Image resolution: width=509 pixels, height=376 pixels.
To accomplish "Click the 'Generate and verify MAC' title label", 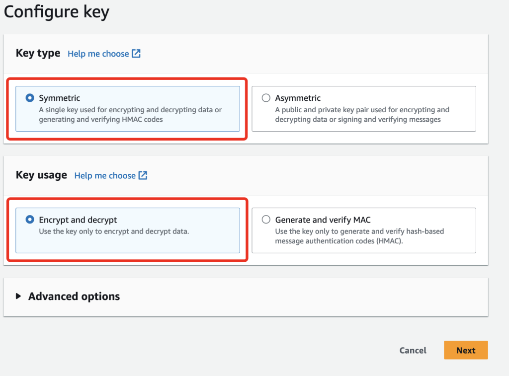I will 323,220.
